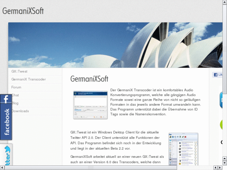Open the Transcoder screenshot thumbnail
The width and height of the screenshot is (227, 170).
coord(90,105)
